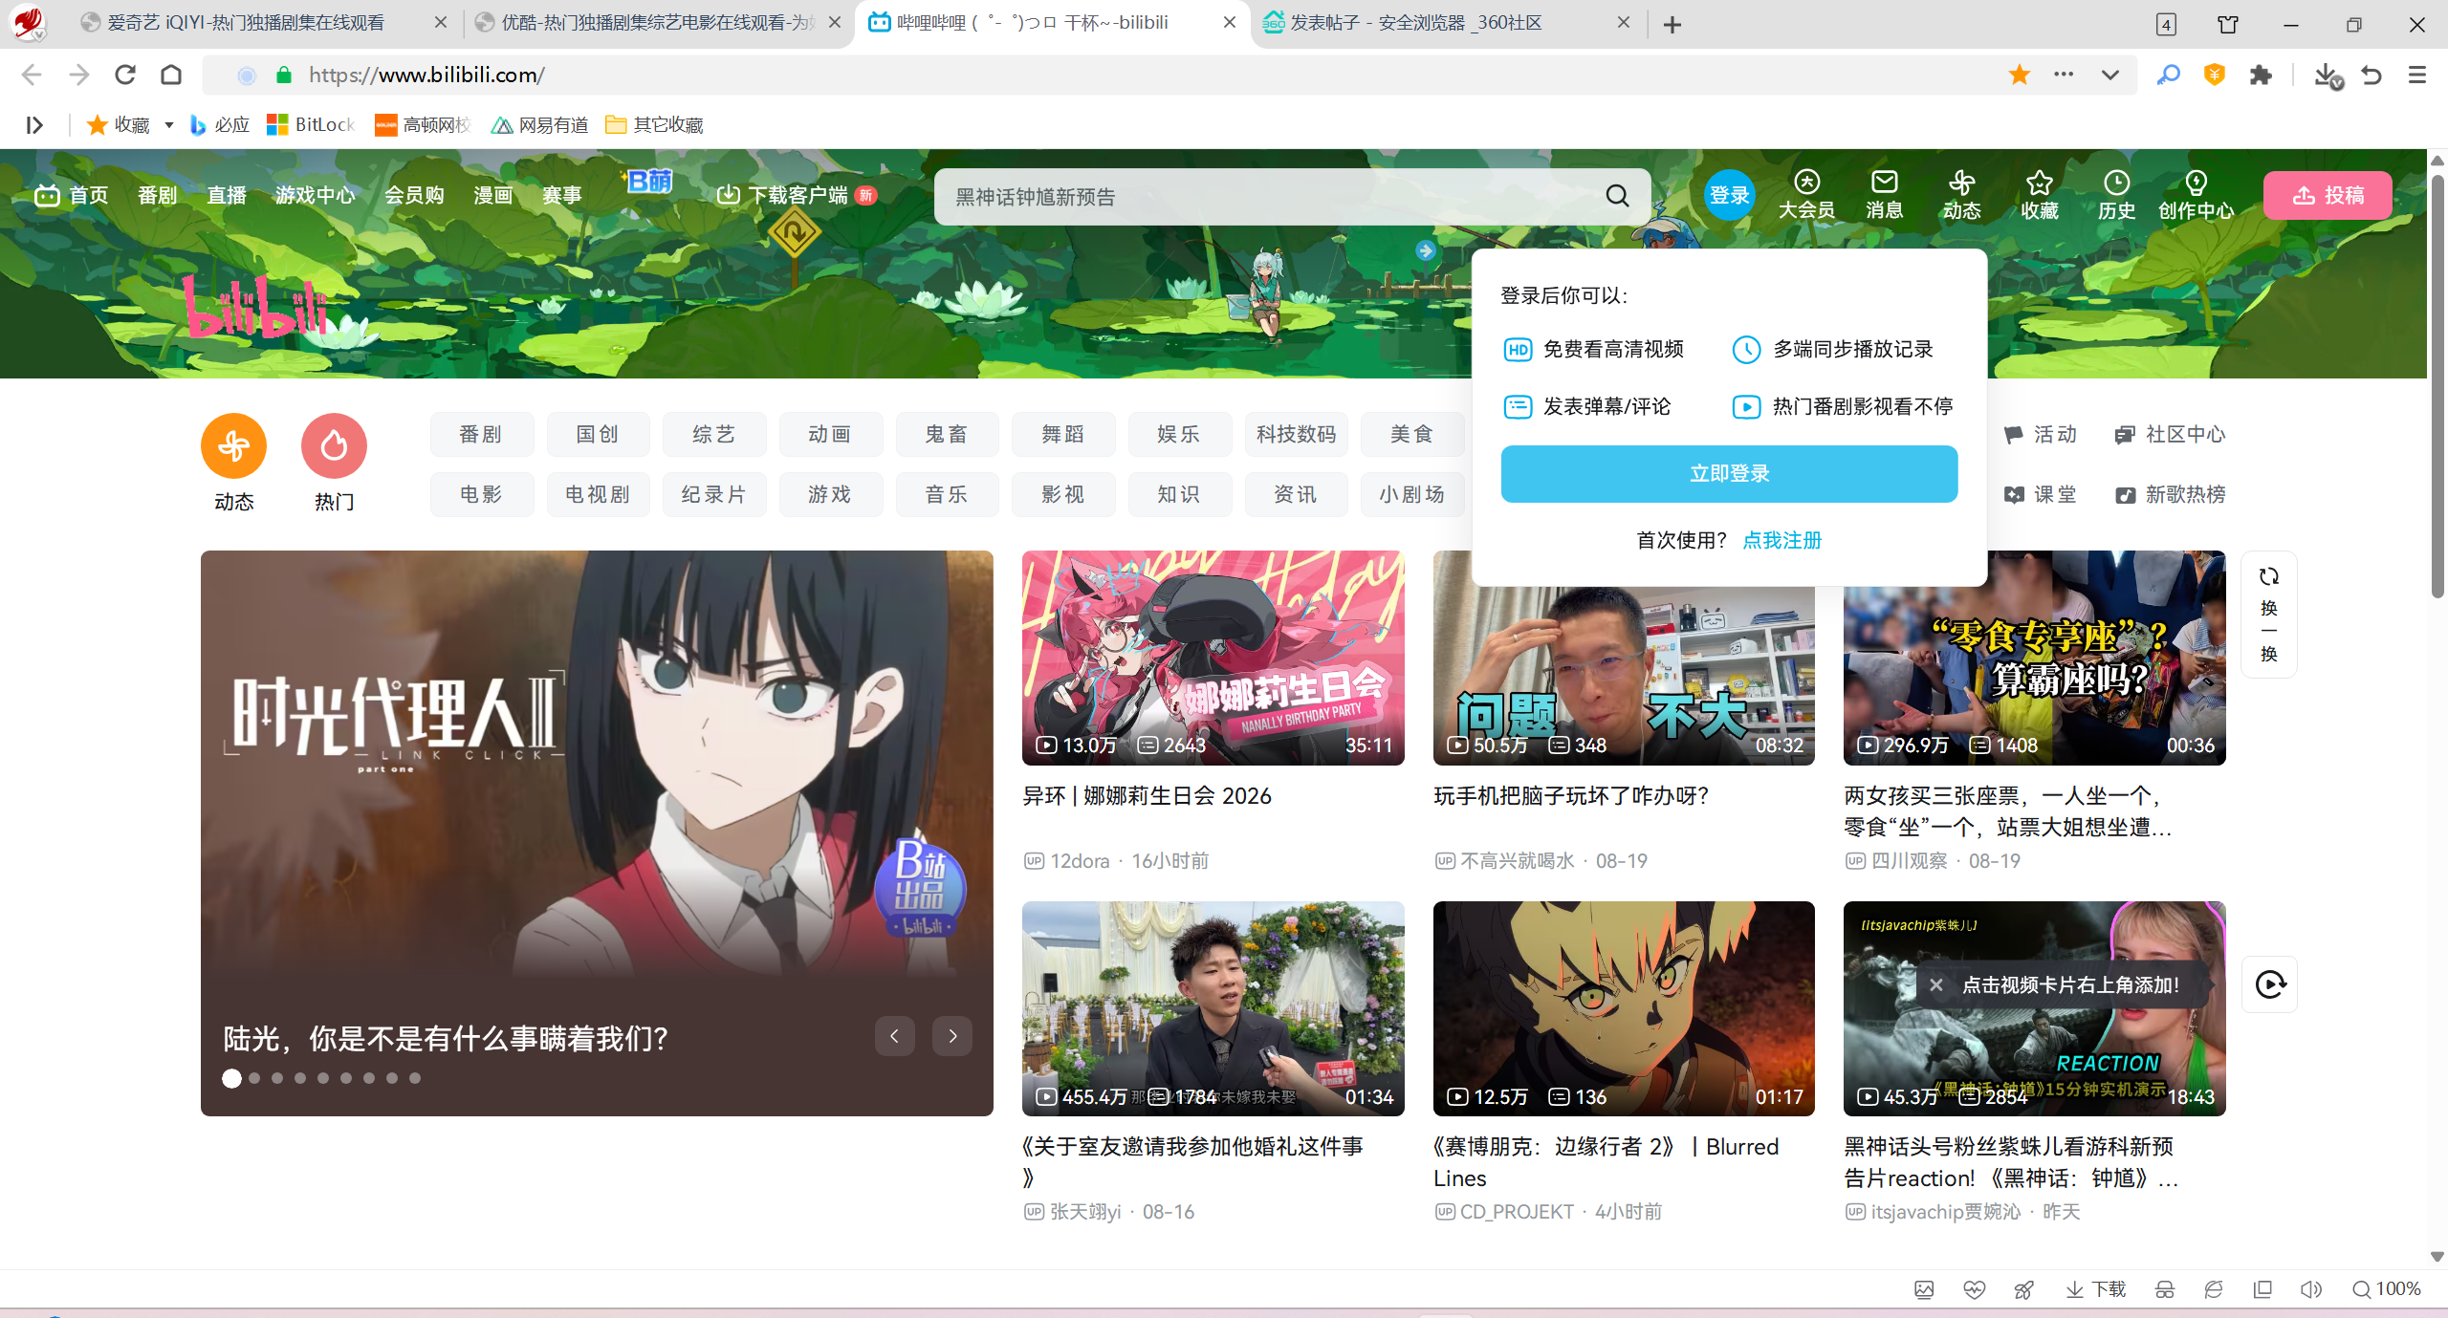This screenshot has width=2448, height=1318.
Task: Open the 创作中心 lightbulb icon
Action: point(2196,195)
